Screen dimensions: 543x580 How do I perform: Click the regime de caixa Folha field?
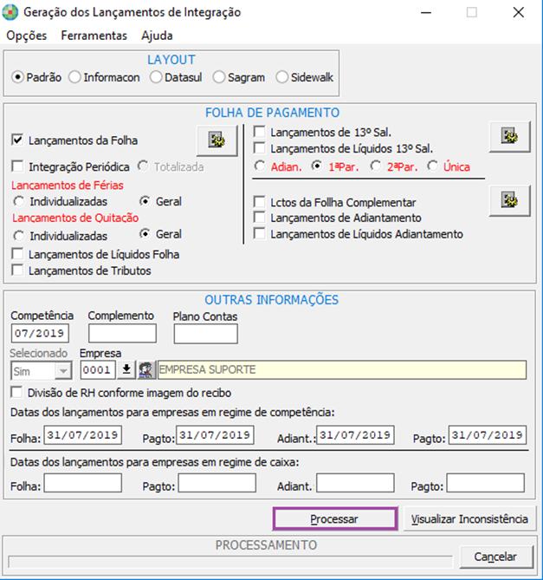[83, 483]
